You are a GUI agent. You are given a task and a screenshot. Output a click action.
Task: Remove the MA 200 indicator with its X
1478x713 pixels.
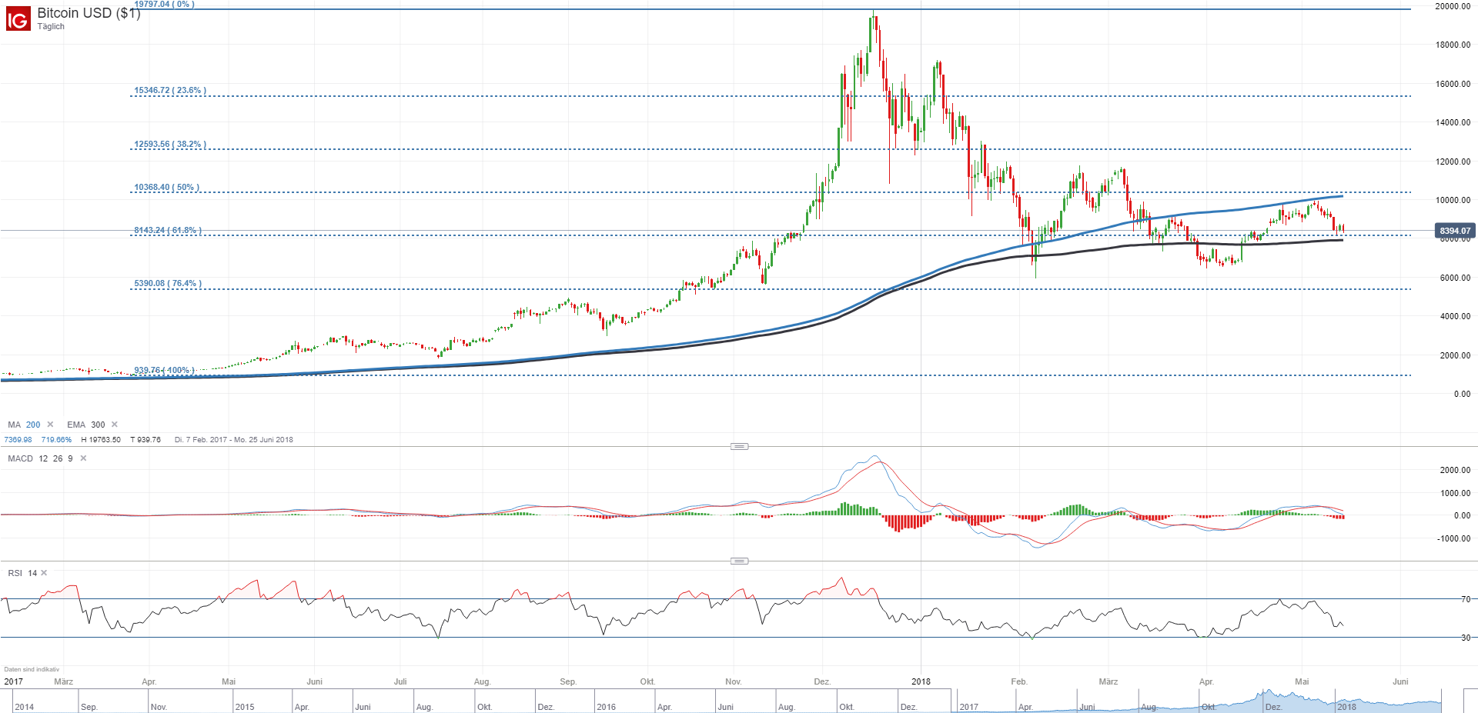click(50, 425)
